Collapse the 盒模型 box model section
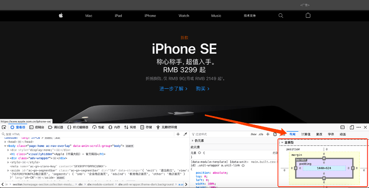 click(282, 142)
